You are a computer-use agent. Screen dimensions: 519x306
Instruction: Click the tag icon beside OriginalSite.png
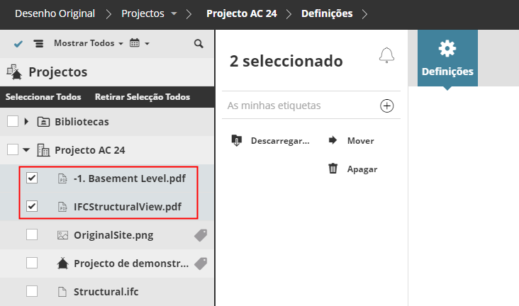tap(201, 234)
